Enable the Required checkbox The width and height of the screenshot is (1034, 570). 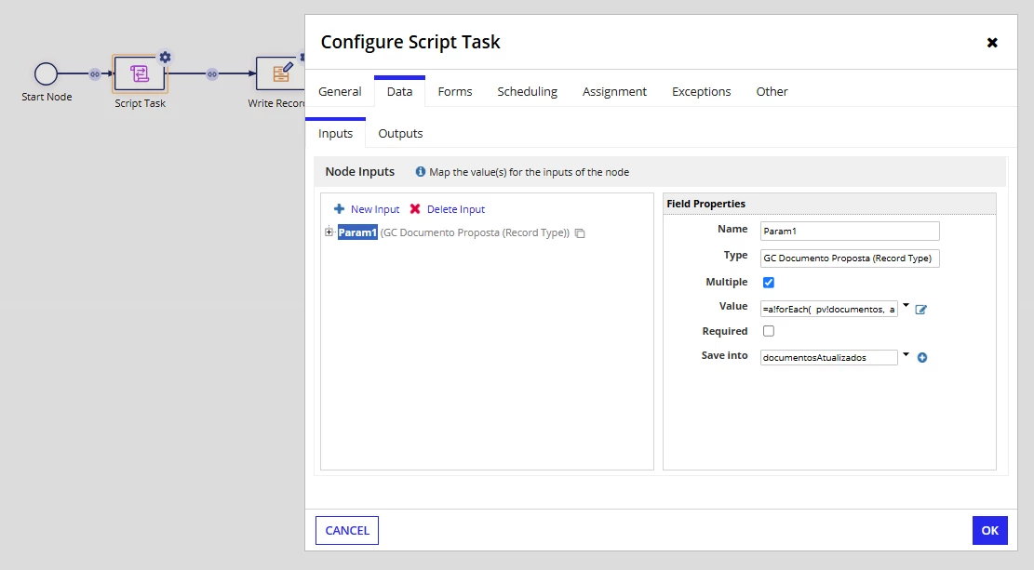pos(768,331)
